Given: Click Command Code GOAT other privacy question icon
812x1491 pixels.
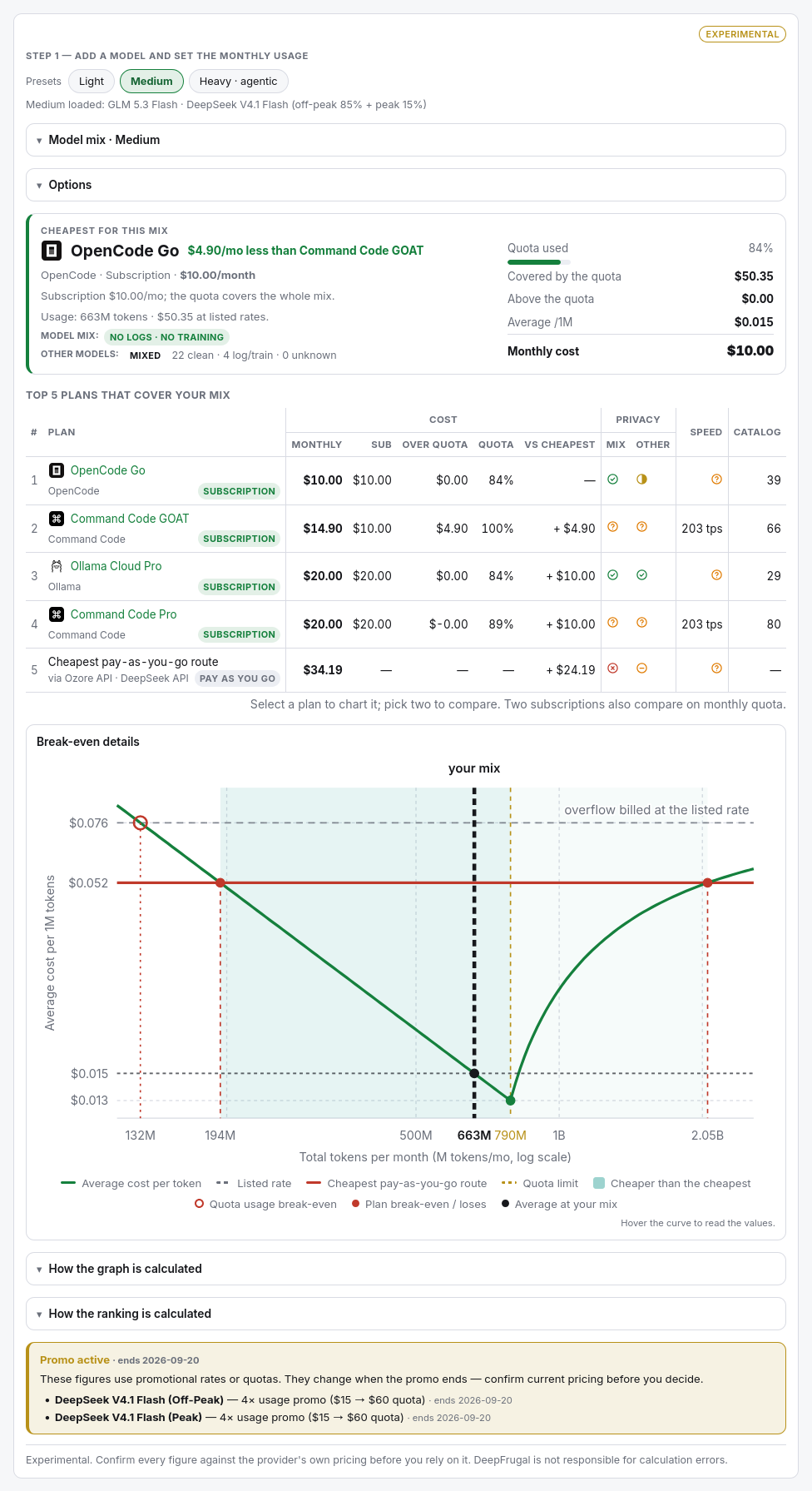Looking at the screenshot, I should click(642, 527).
